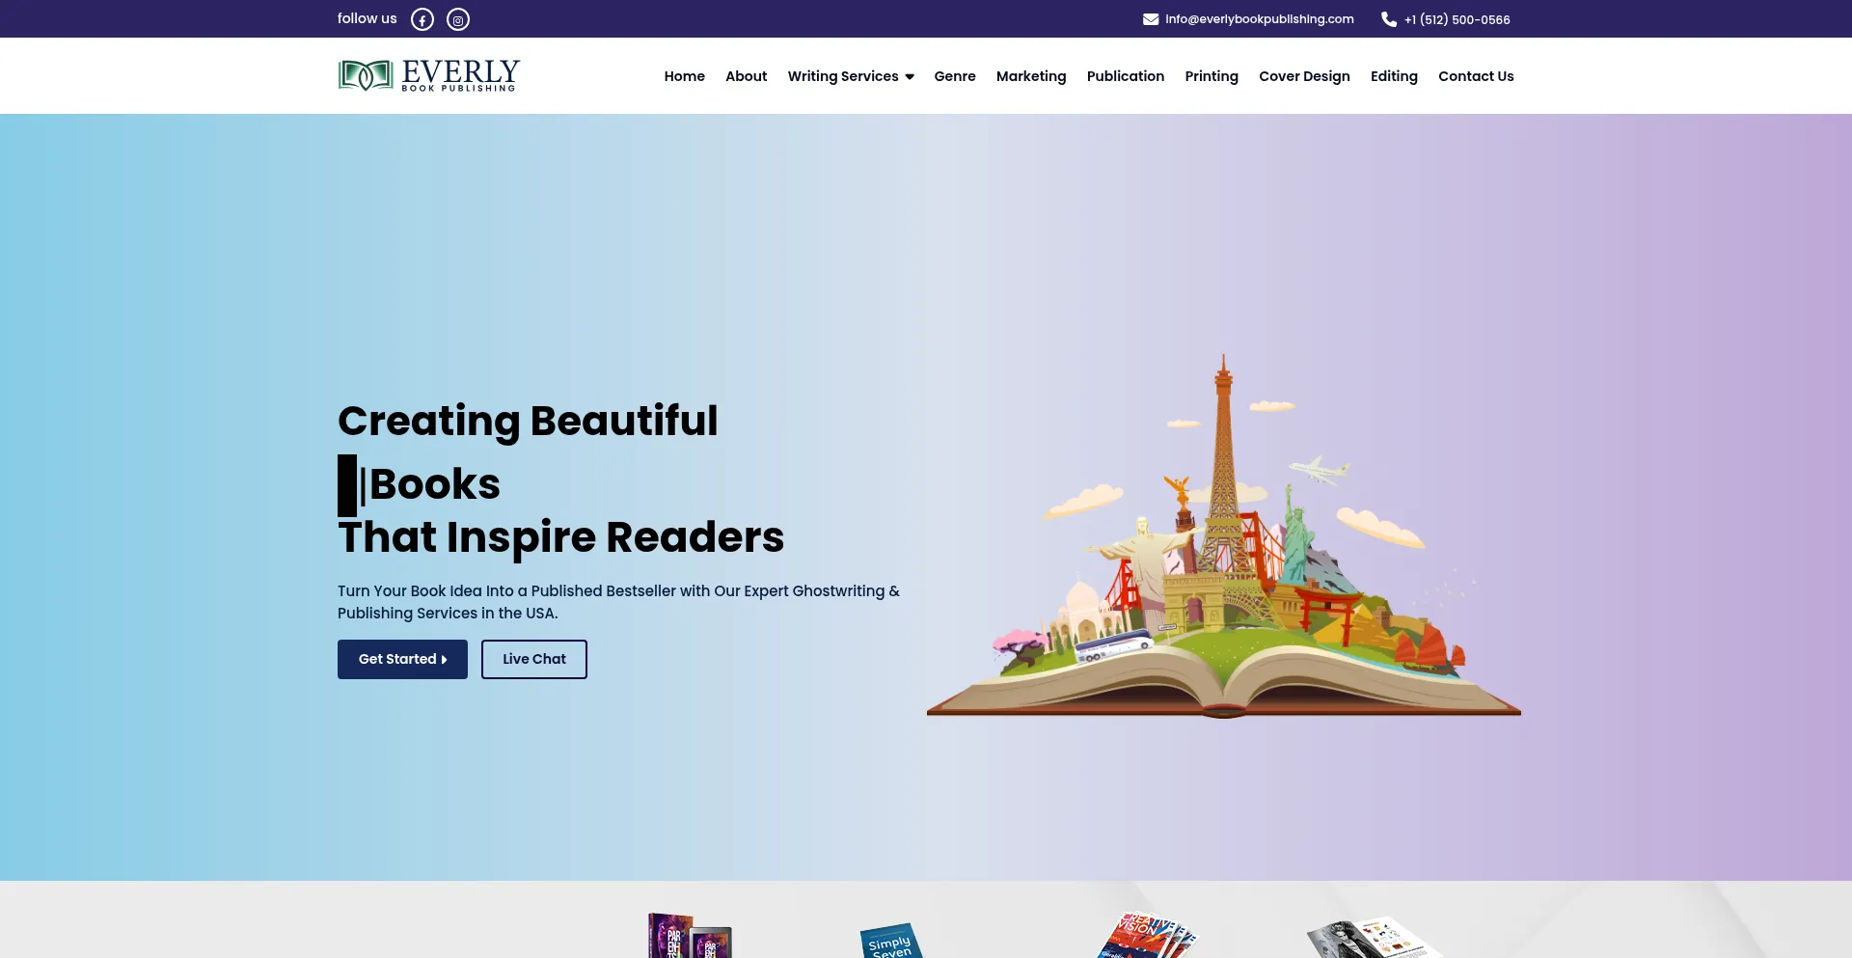Open the Genre menu item
Screen dimensions: 1852x958
(x=954, y=76)
